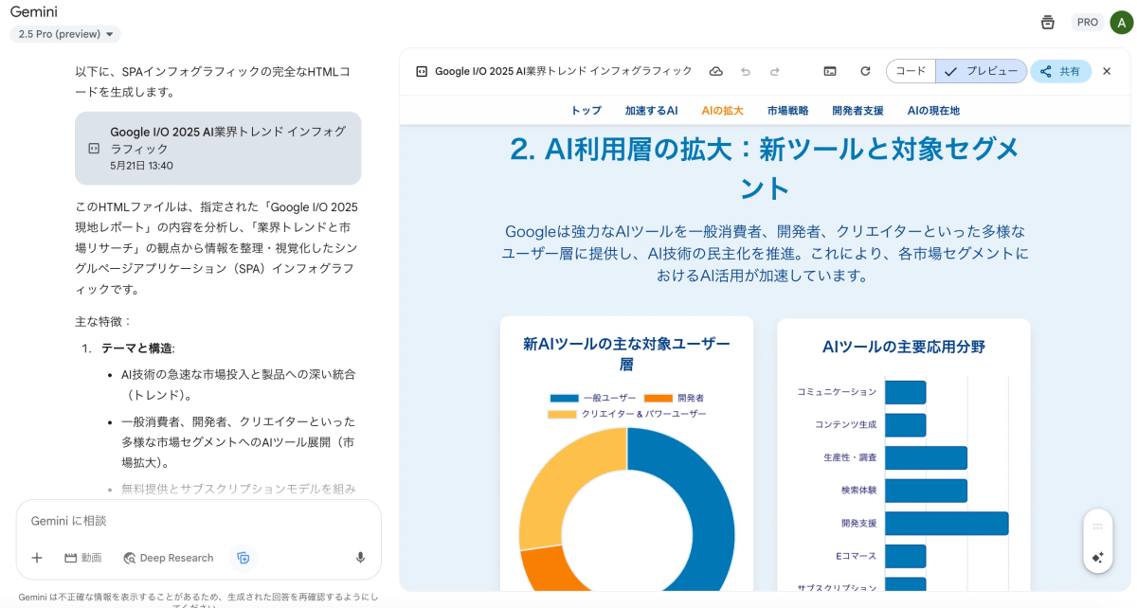Switch to the プレビュー preview view
Viewport: 1137px width, 608px height.
[982, 71]
